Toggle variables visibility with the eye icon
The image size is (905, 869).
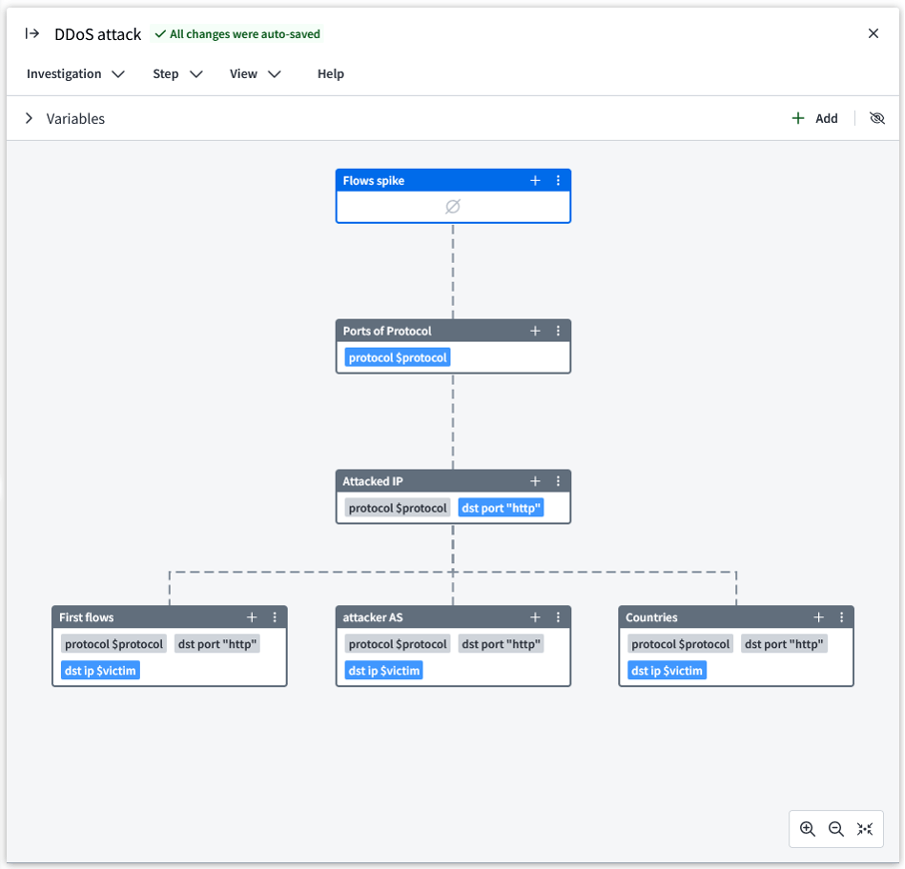coord(877,118)
